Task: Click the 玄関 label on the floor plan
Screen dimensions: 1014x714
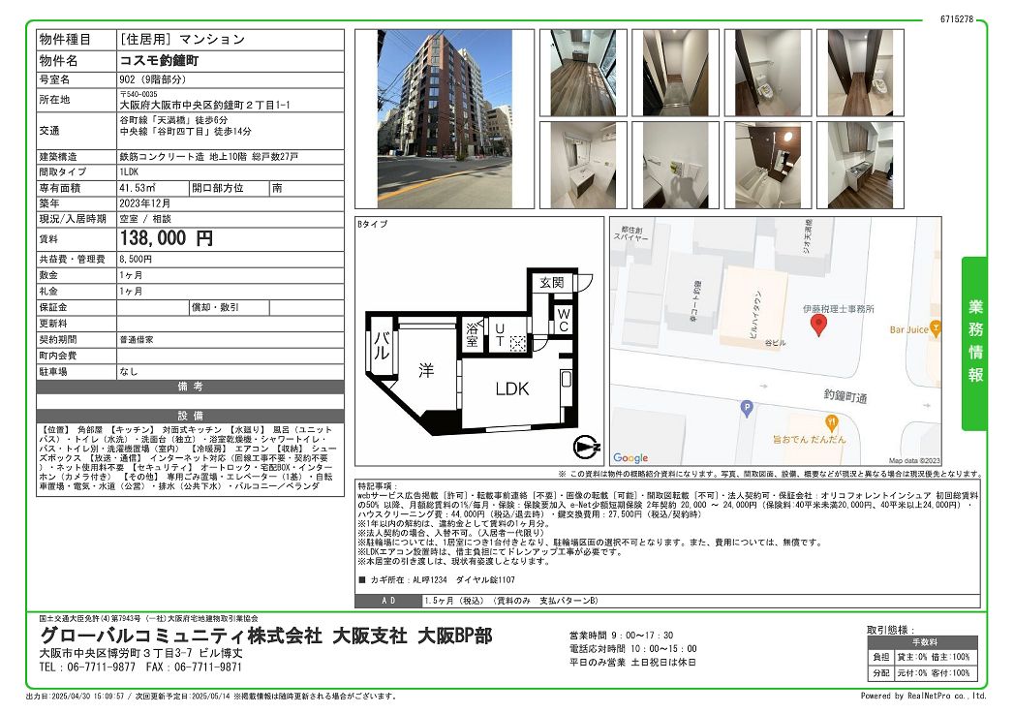Action: [552, 283]
